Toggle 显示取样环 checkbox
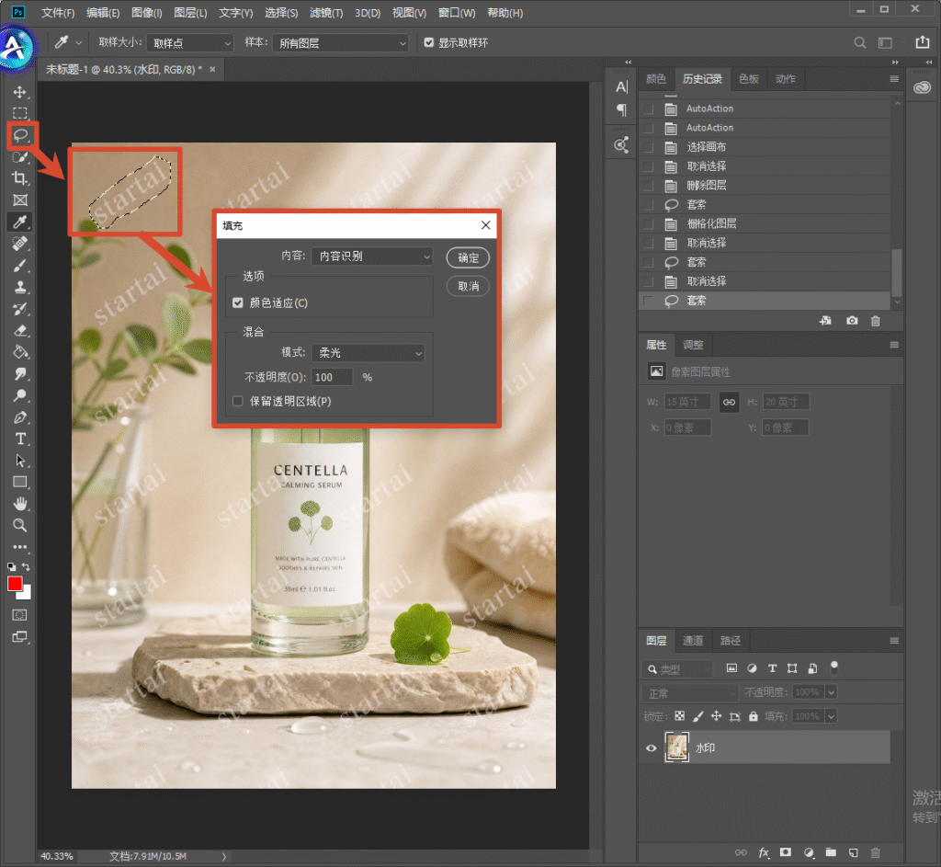This screenshot has height=867, width=941. click(x=428, y=42)
